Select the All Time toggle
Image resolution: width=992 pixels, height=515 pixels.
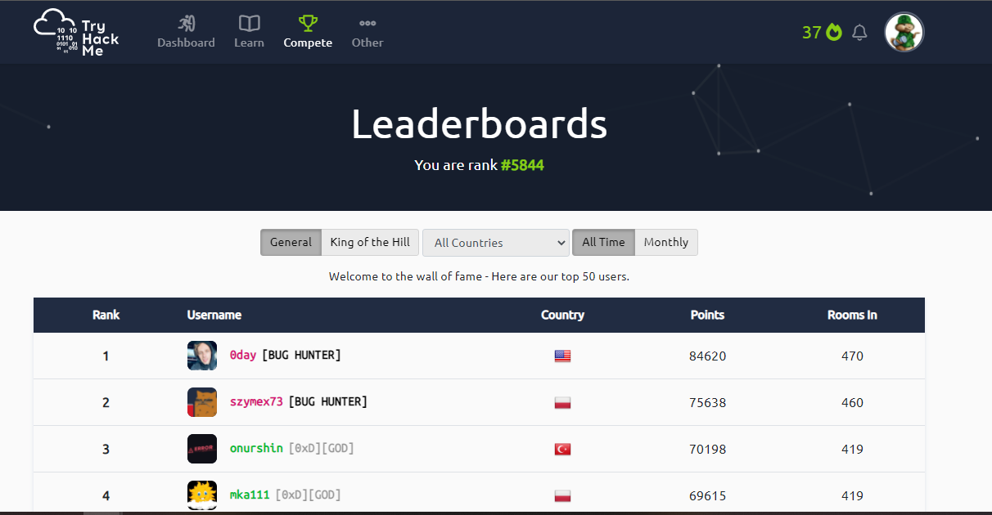pyautogui.click(x=603, y=242)
